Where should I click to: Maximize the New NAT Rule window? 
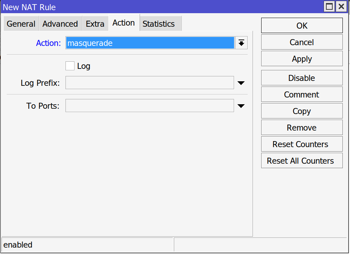click(x=329, y=6)
